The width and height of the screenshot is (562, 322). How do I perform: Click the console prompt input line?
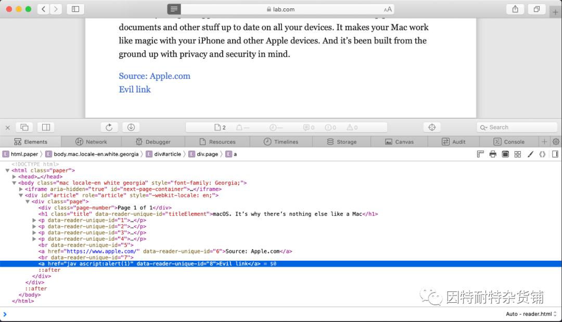(251, 314)
